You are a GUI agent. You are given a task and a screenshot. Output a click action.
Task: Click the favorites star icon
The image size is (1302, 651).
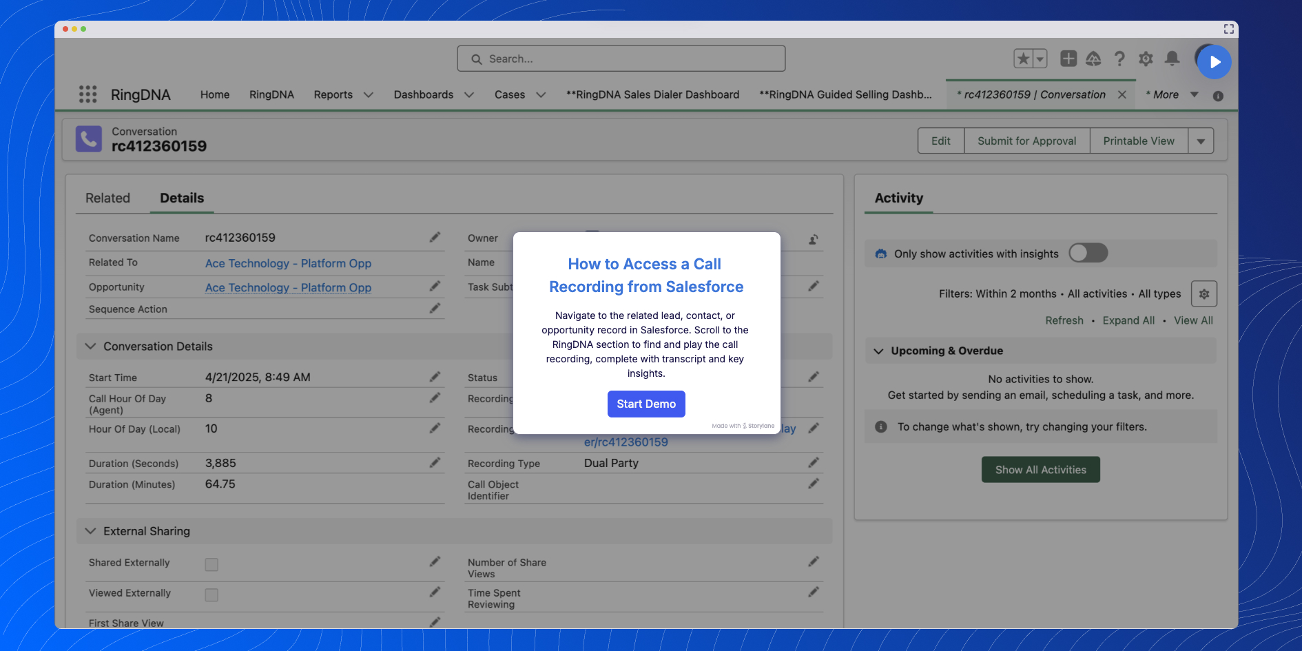1024,59
